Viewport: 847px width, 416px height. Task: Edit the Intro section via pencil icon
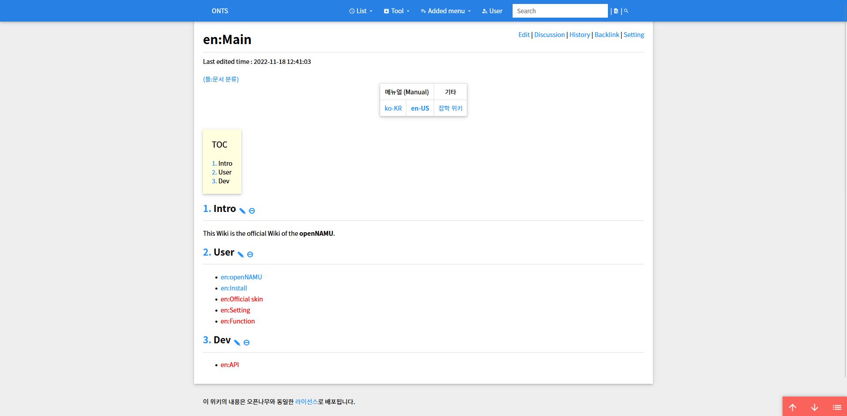point(242,211)
